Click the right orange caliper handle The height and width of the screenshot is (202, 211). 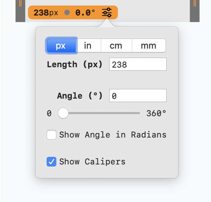195,3
